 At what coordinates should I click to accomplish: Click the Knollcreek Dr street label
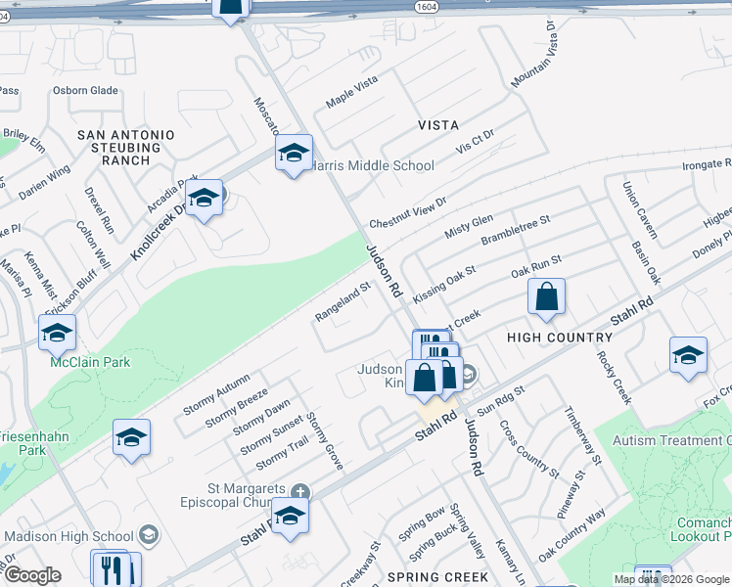(x=159, y=231)
